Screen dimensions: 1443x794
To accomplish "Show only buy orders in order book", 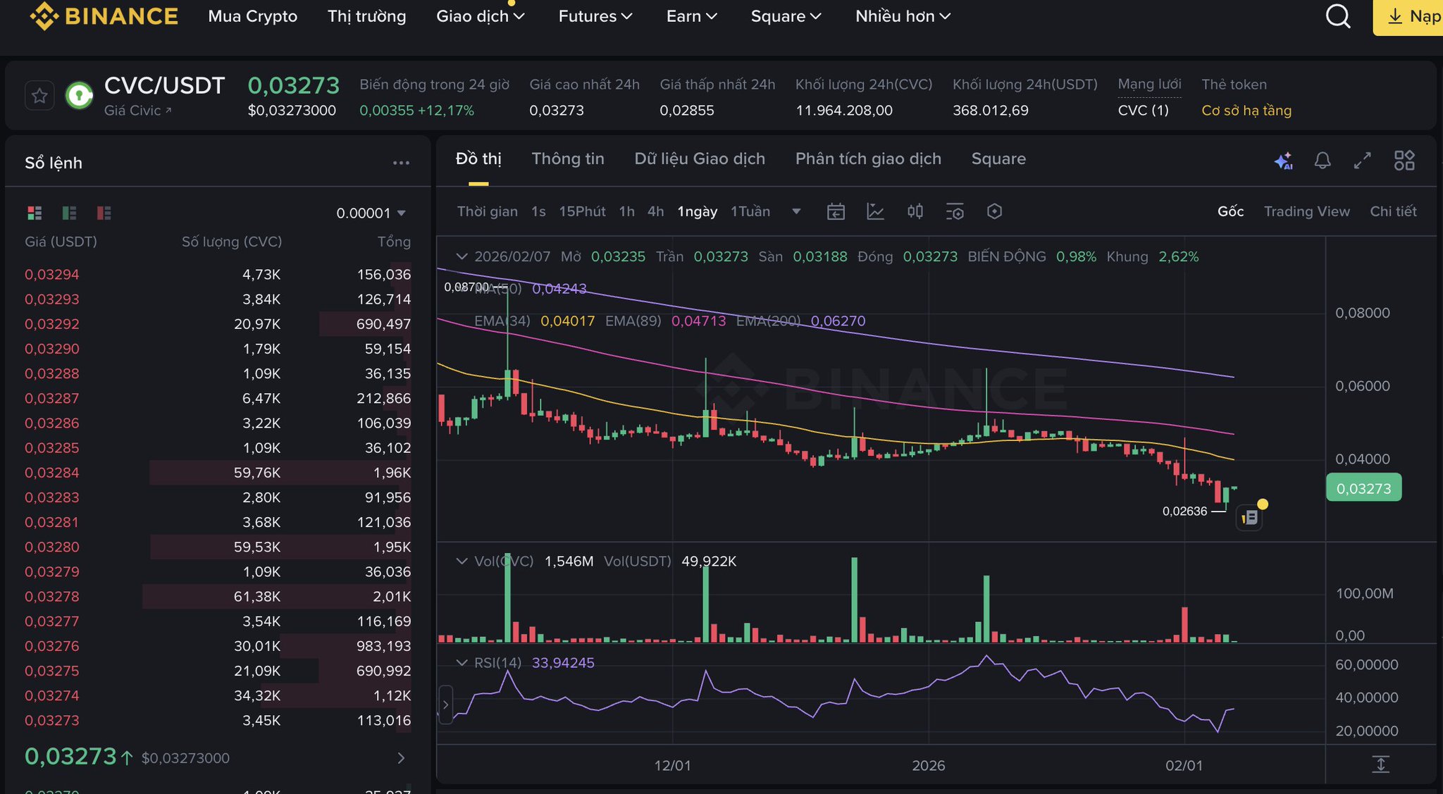I will 69,213.
